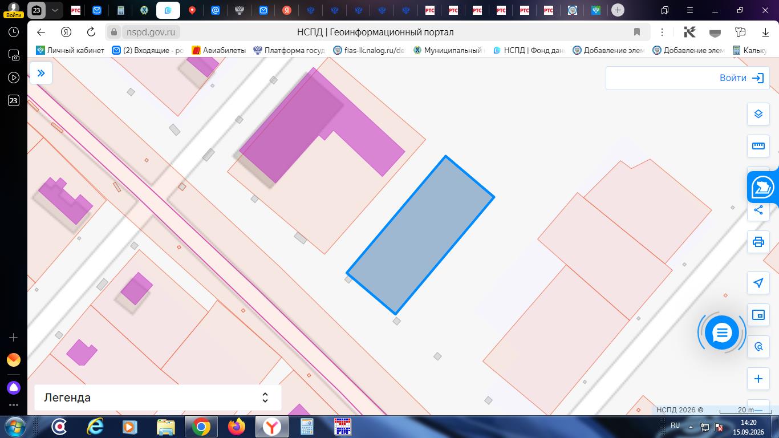Bookmark this page in the address bar
The height and width of the screenshot is (438, 779).
[x=637, y=32]
